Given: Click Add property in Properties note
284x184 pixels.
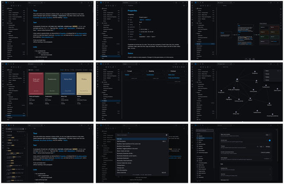Looking at the screenshot, I should [132, 39].
